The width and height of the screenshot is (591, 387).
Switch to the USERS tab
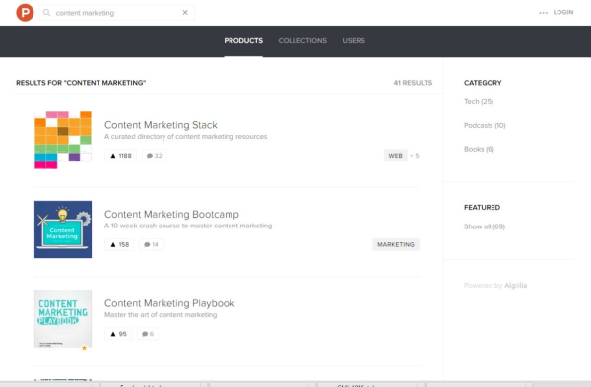click(354, 41)
